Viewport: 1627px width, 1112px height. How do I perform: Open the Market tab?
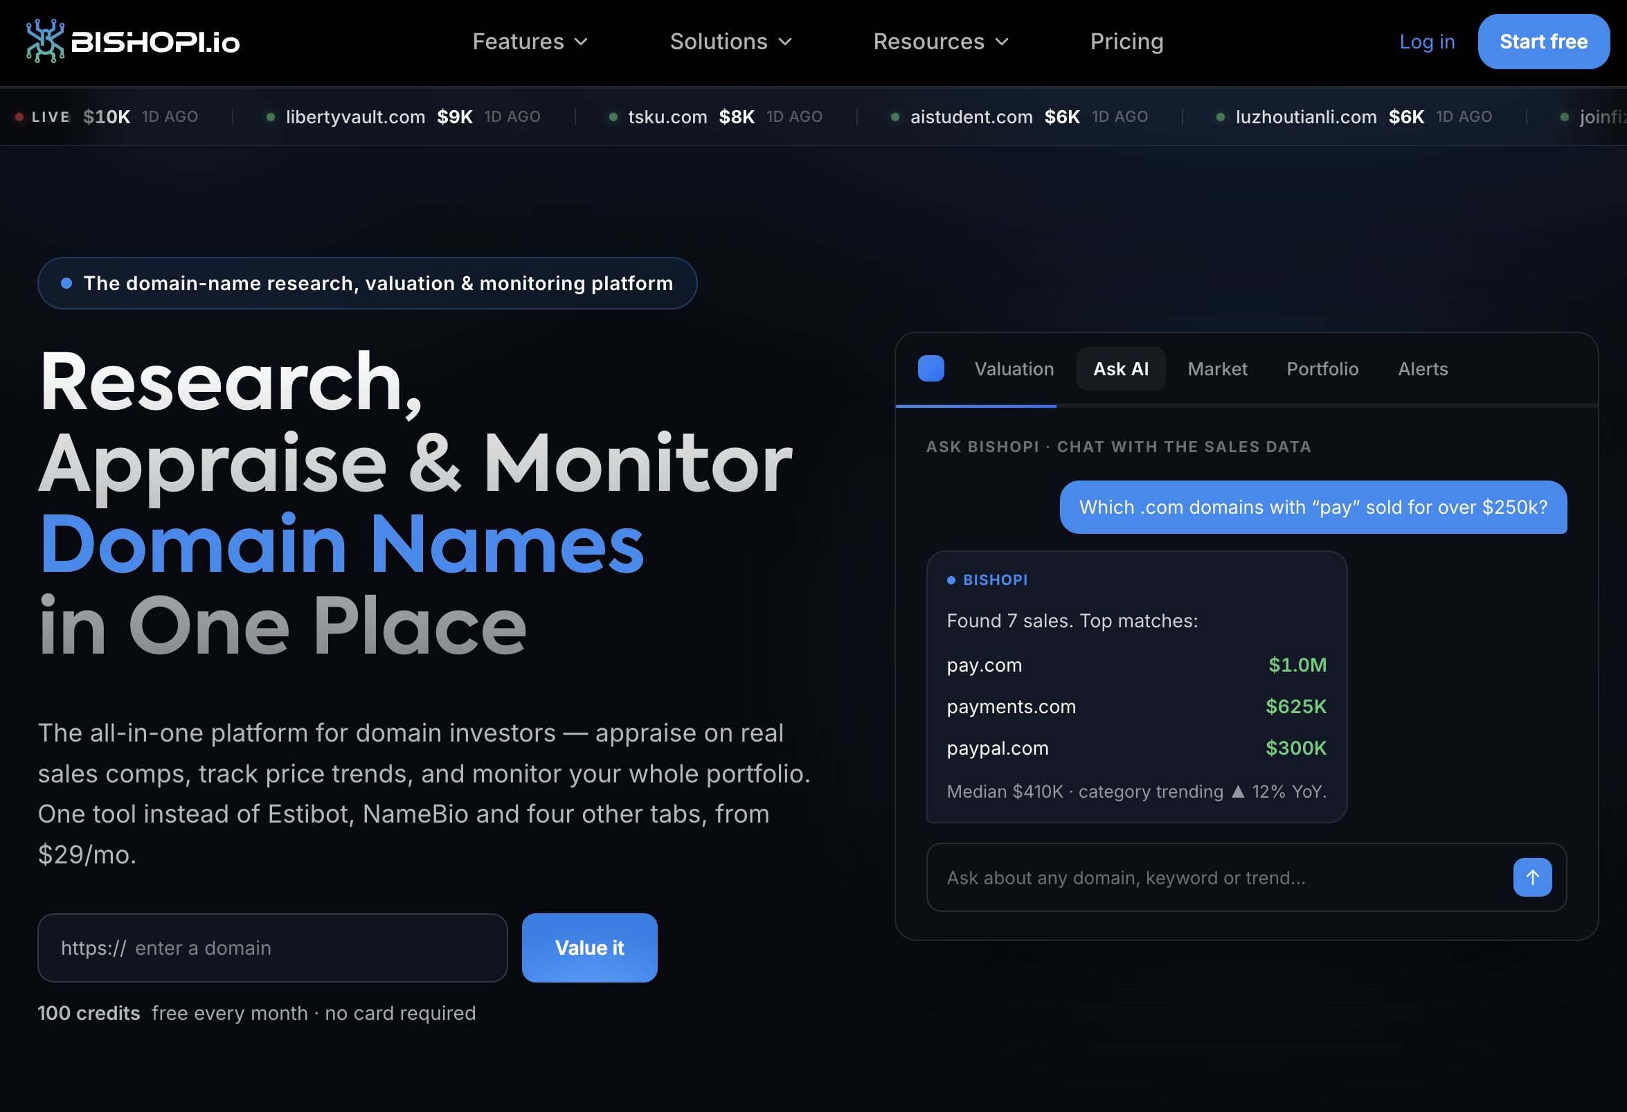pos(1216,368)
